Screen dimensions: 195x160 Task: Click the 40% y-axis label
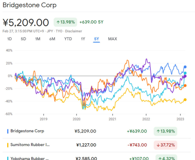coord(9,50)
